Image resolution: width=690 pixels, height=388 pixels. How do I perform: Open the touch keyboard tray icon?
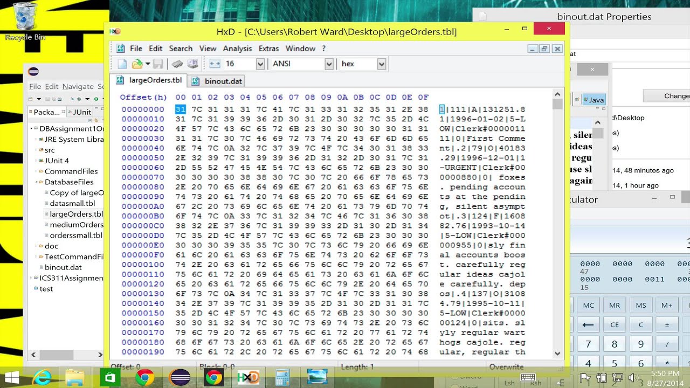(528, 377)
